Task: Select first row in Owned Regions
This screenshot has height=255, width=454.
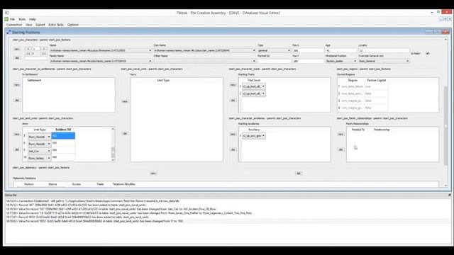Action: point(363,86)
